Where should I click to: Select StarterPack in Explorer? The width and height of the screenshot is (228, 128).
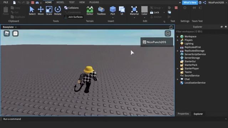[x=191, y=65]
